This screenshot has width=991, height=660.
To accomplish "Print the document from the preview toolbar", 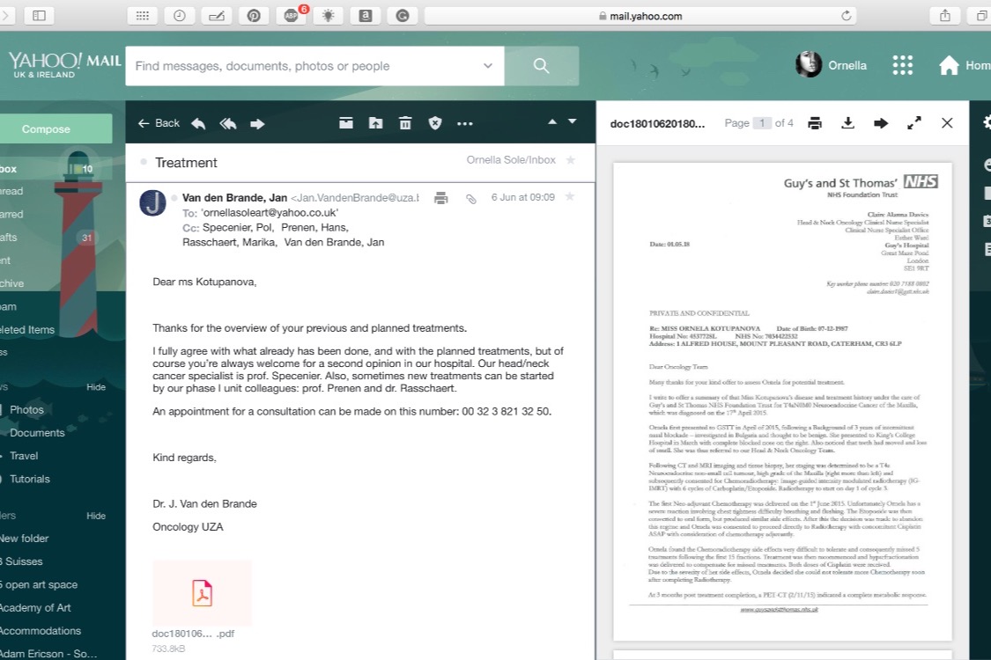I will pyautogui.click(x=815, y=123).
